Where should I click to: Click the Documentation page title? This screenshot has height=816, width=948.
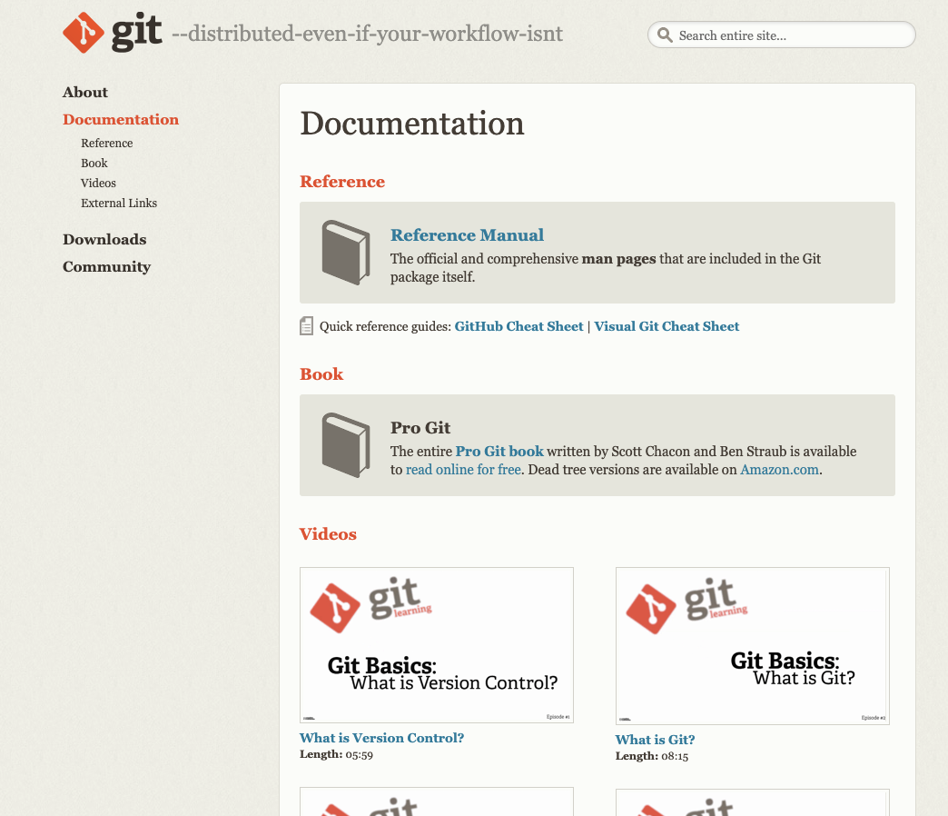click(x=412, y=124)
